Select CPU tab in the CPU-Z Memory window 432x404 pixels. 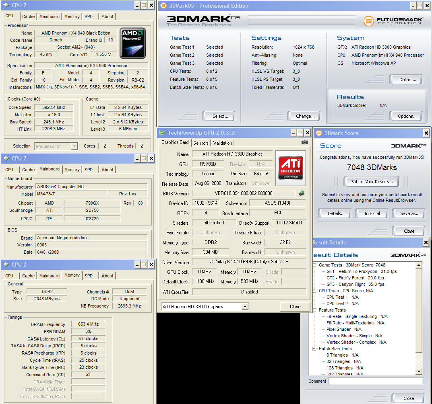9,276
